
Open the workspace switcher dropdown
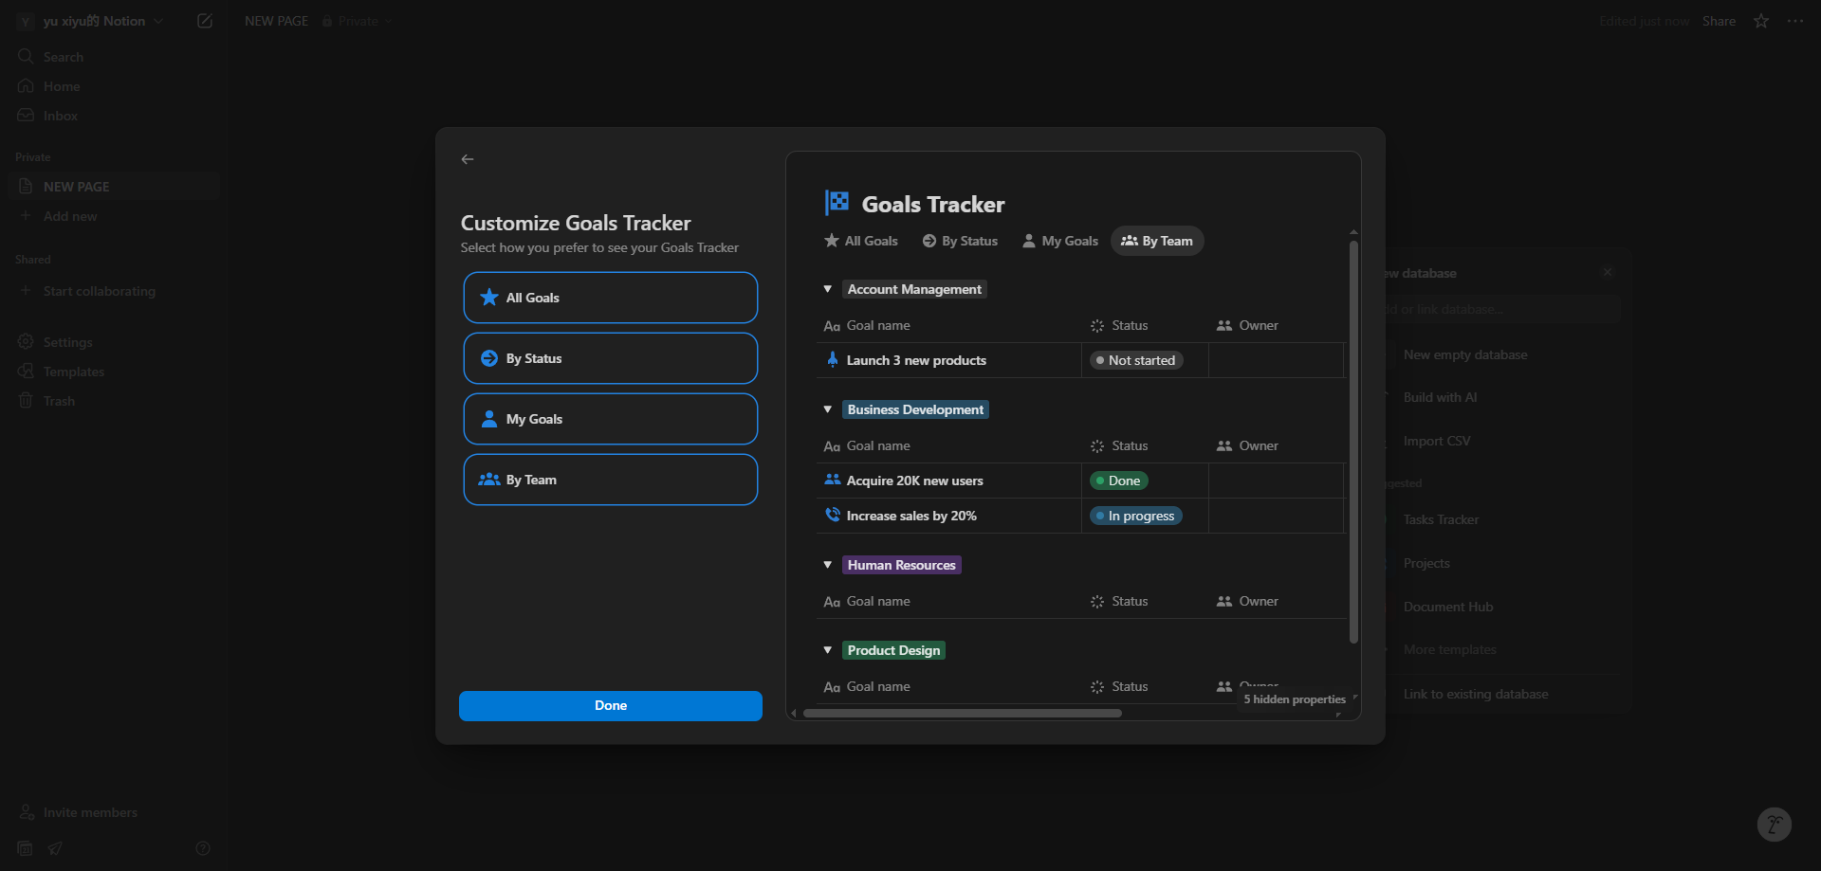(x=91, y=21)
